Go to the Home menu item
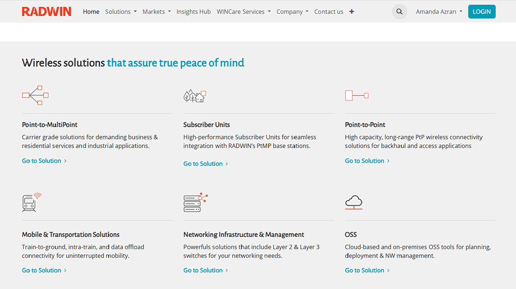The width and height of the screenshot is (516, 289). 91,12
